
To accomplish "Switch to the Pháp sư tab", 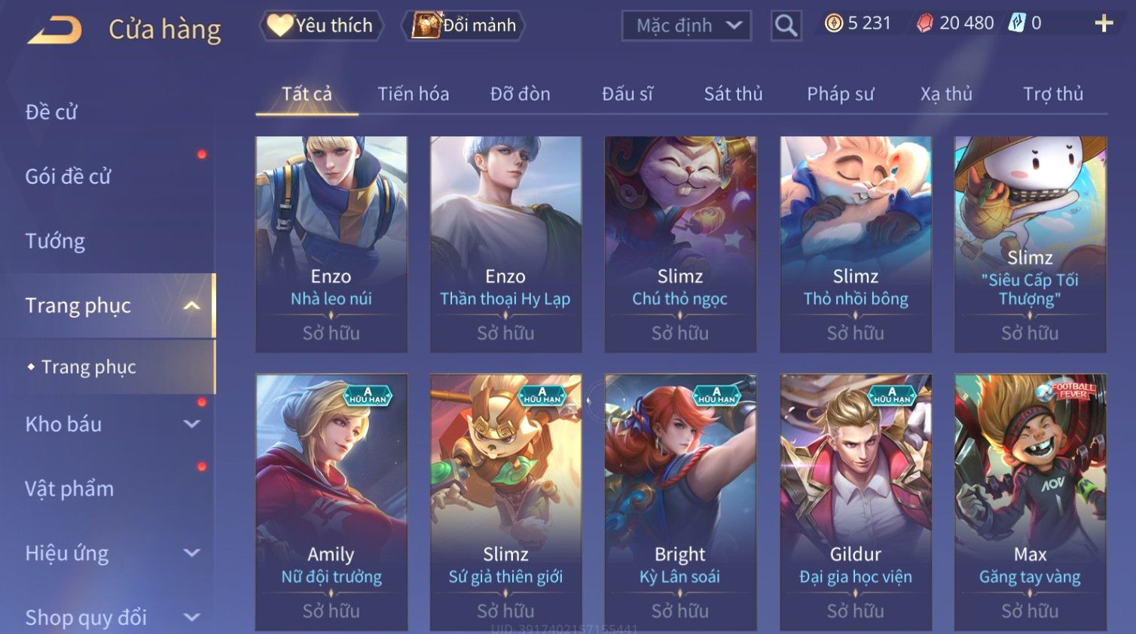I will tap(840, 94).
